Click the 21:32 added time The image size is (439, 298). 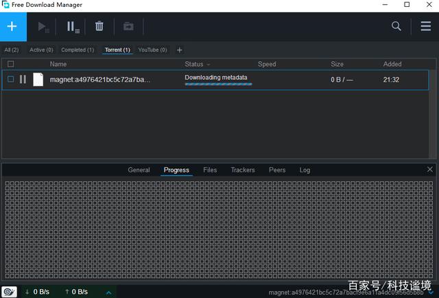coord(391,80)
